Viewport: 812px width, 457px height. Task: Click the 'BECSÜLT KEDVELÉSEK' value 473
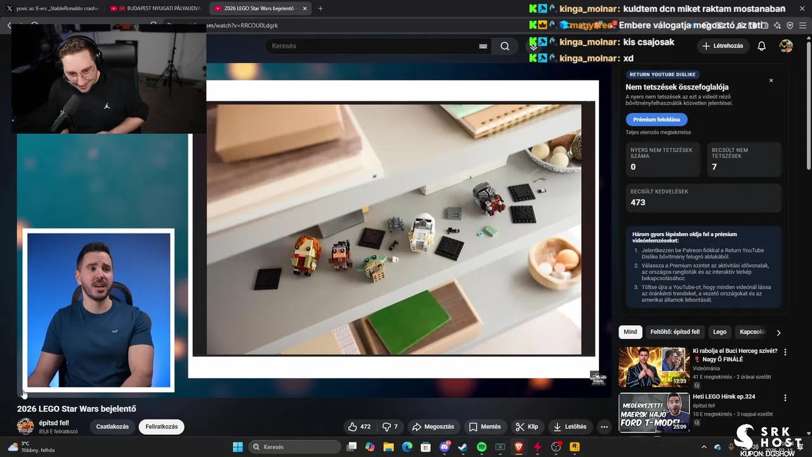tap(638, 202)
